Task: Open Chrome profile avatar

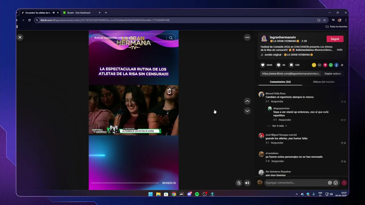Action: click(x=339, y=20)
